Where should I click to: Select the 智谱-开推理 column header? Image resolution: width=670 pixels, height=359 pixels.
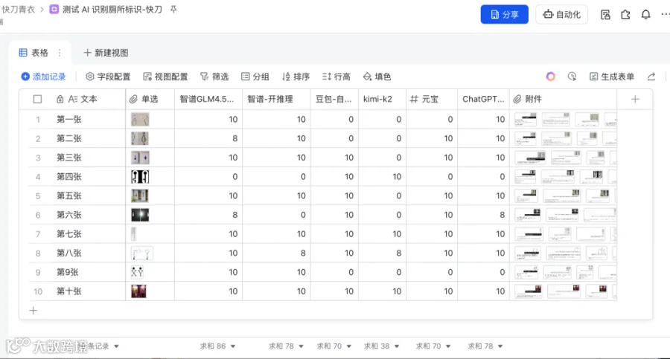tap(276, 99)
